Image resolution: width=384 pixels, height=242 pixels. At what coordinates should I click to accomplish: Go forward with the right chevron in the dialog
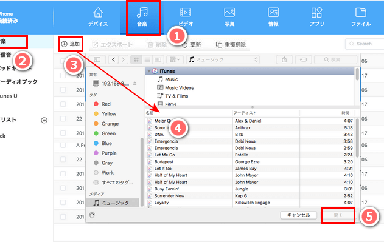point(123,59)
